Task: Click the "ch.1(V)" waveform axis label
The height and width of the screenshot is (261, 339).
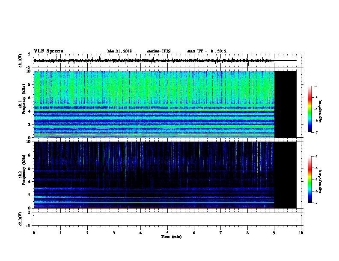Action: tap(20, 61)
